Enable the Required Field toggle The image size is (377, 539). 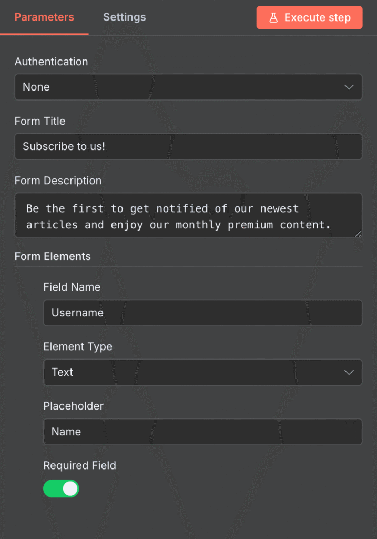tap(61, 488)
